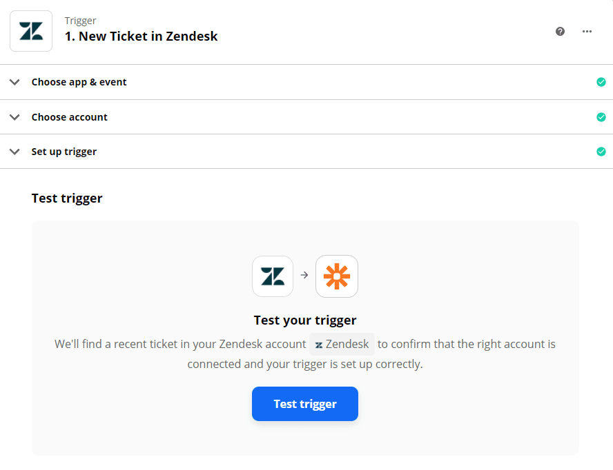
Task: Click the orange Zapier logo in test section
Action: tap(337, 276)
